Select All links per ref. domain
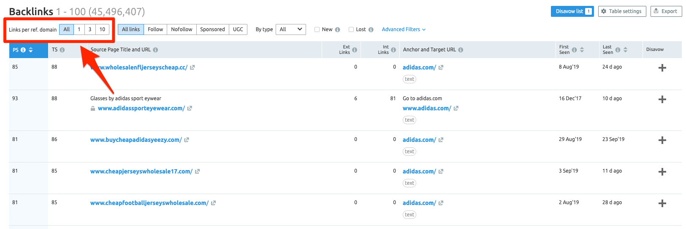686x229 pixels. [x=66, y=29]
